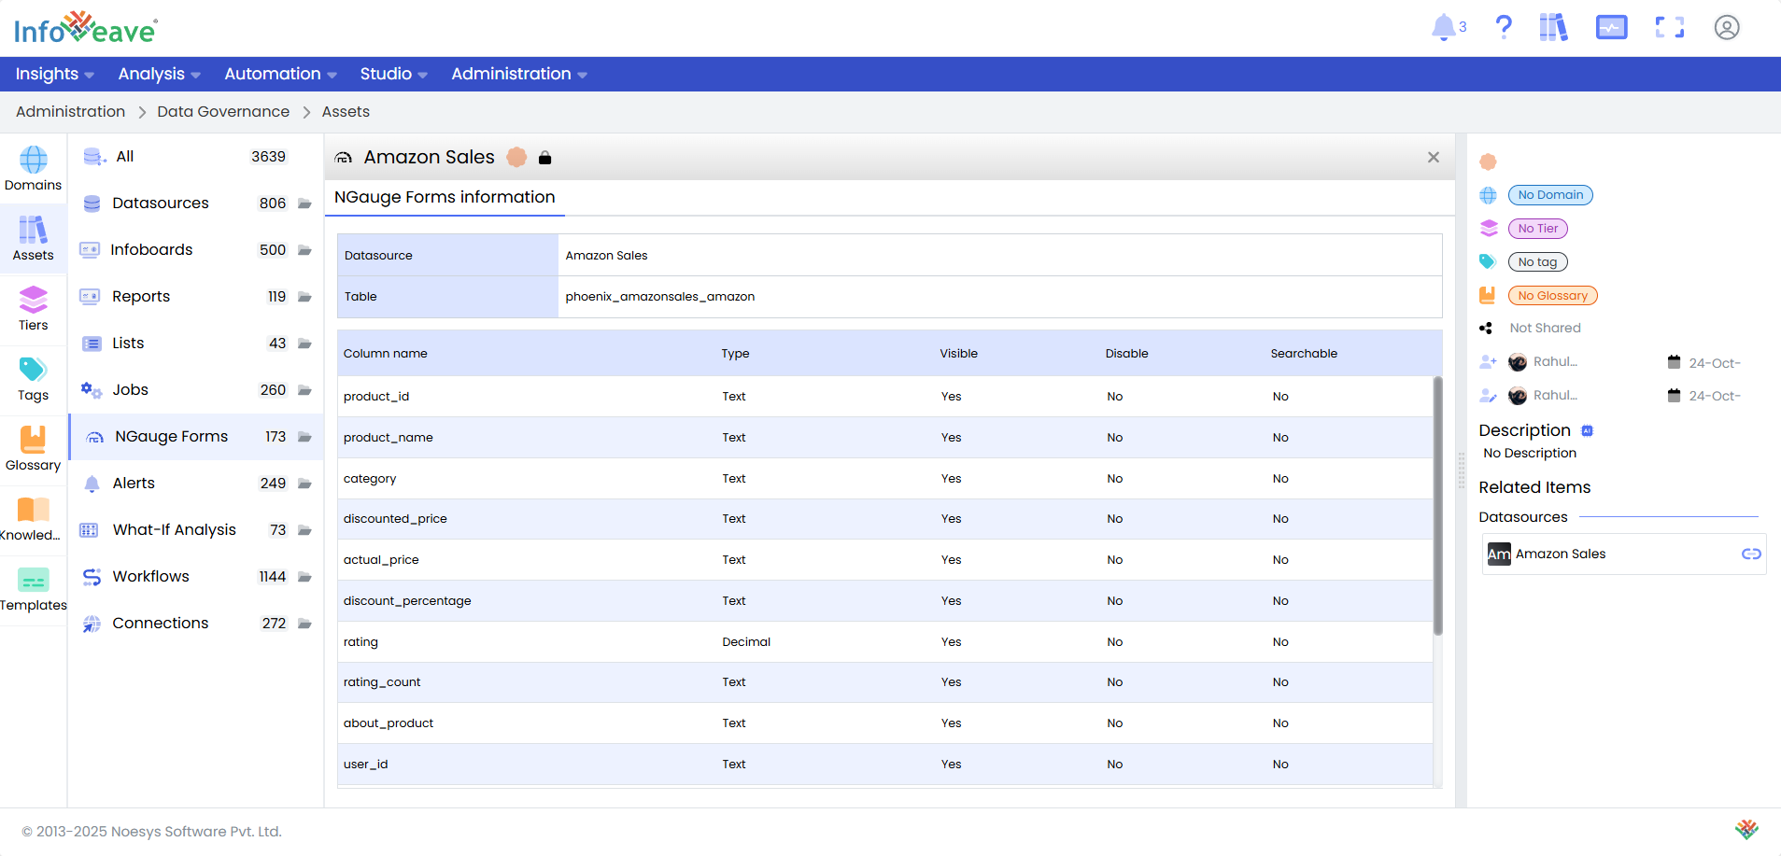Image resolution: width=1781 pixels, height=856 pixels.
Task: Click the orange badge icon in right panel
Action: tap(1489, 161)
